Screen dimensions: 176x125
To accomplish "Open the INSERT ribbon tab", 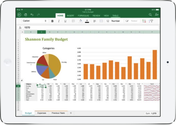I will pyautogui.click(x=70, y=16).
